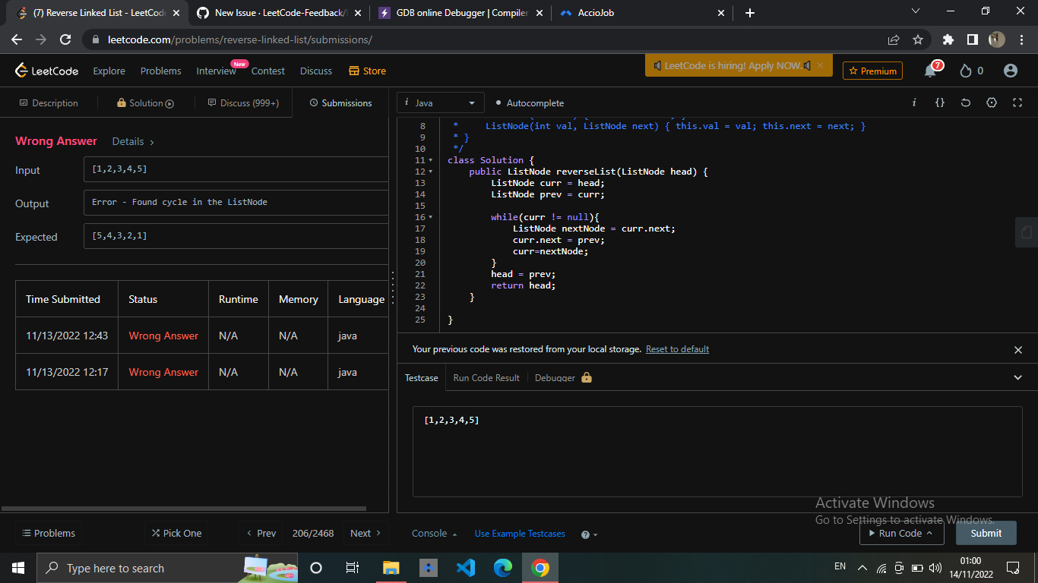Click the LeetCode logo
This screenshot has width=1038, height=583.
click(47, 71)
